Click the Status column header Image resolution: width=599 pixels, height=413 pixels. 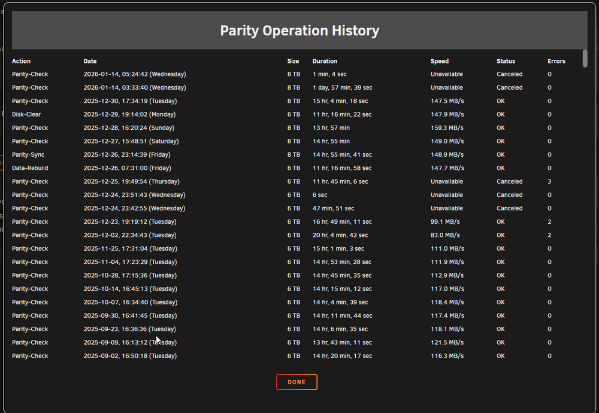tap(506, 61)
